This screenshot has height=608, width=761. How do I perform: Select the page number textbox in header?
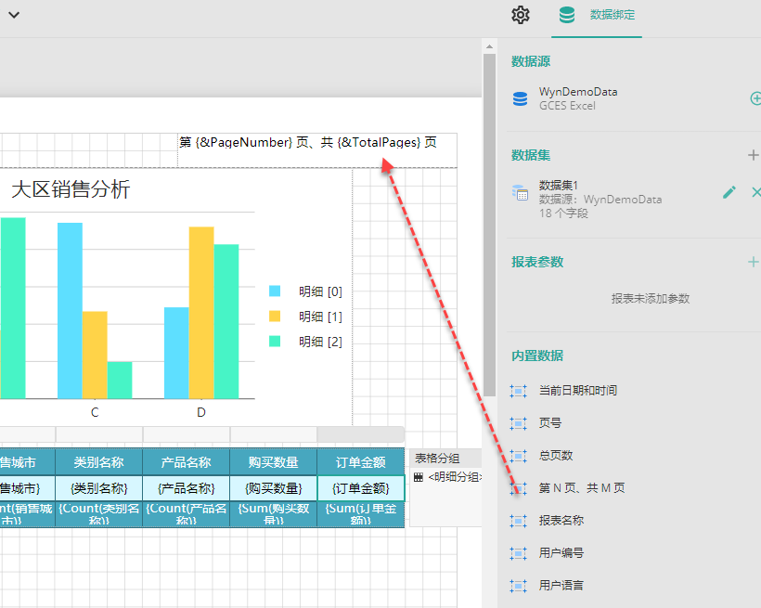[307, 143]
